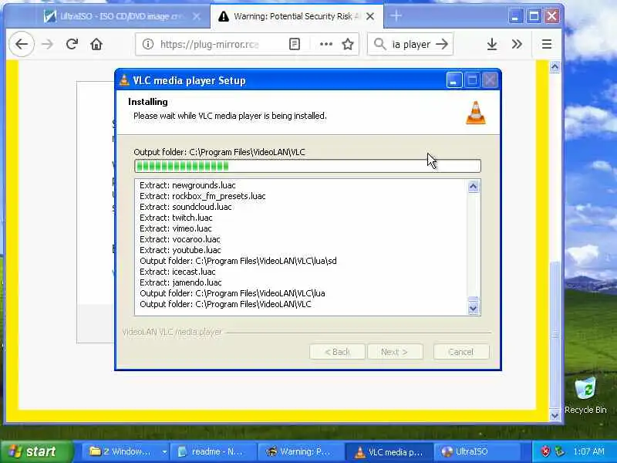Open the Windows start menu
Viewport: 617px width, 463px height.
point(36,451)
